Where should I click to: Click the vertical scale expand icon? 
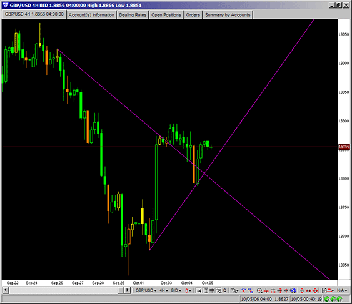(x=302, y=290)
